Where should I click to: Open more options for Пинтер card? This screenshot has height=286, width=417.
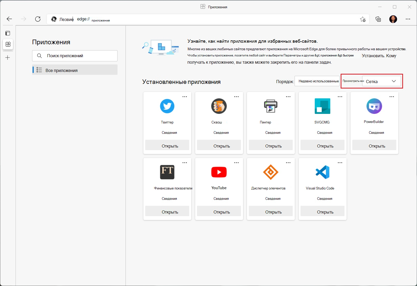[288, 97]
